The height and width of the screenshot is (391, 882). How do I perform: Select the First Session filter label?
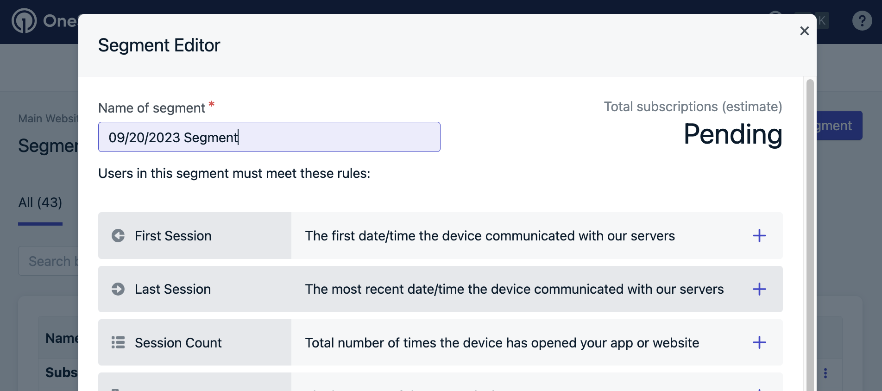pos(173,236)
